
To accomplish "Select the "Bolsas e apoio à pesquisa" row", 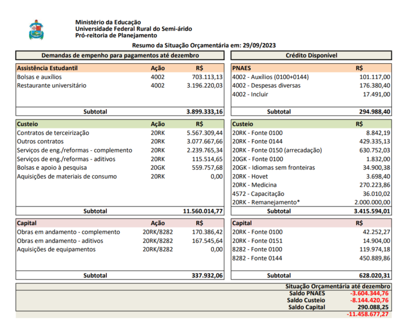I will tap(52, 167).
